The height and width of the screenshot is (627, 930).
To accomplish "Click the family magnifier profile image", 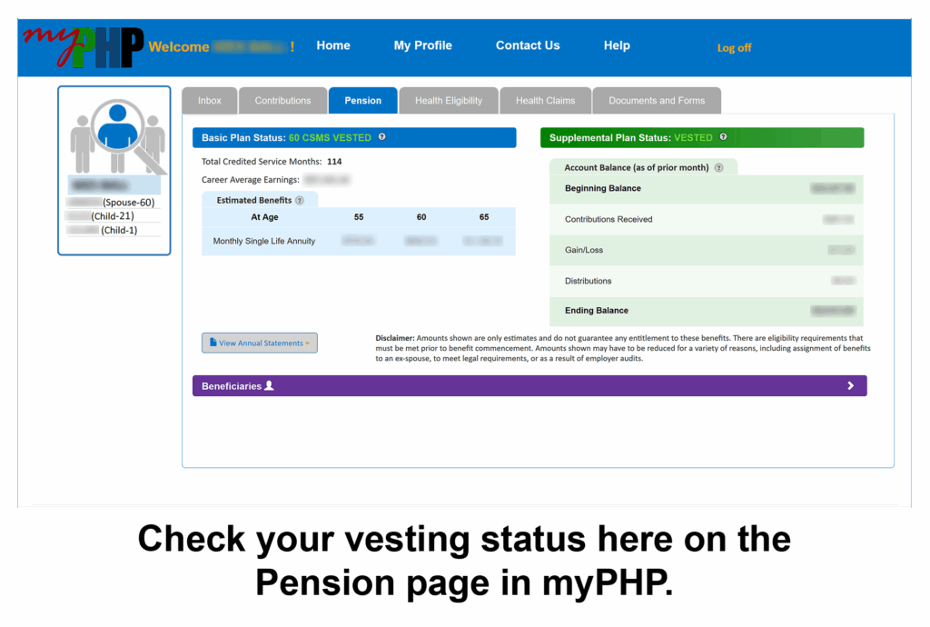I will click(114, 136).
